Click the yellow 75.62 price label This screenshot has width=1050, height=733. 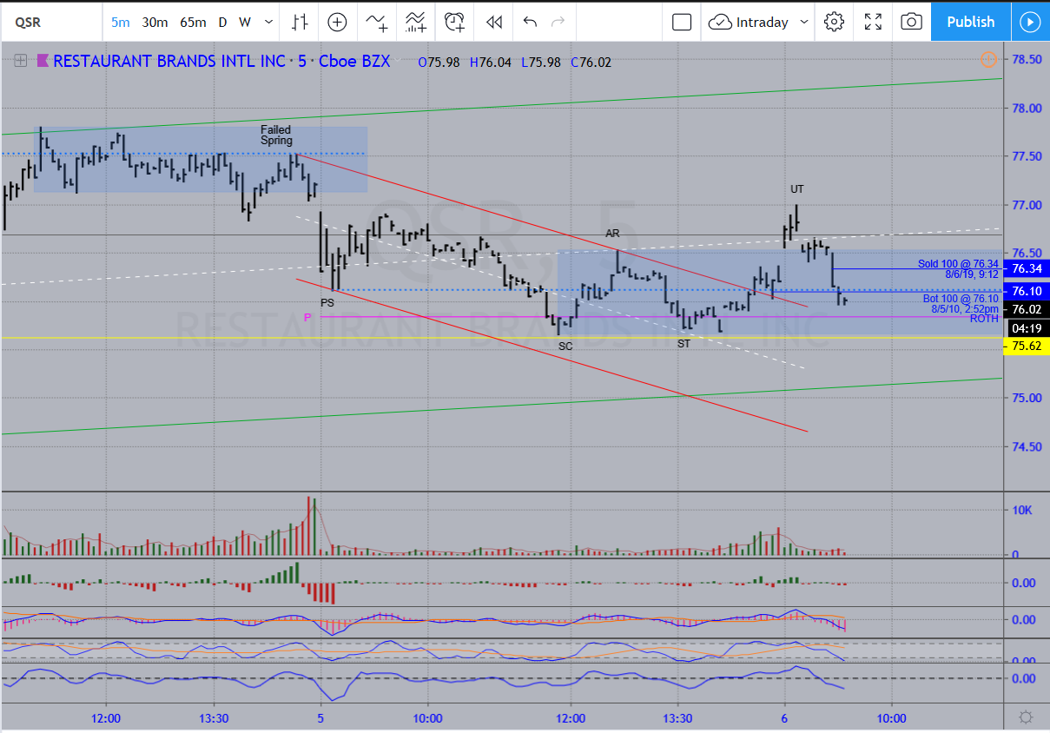(1027, 347)
